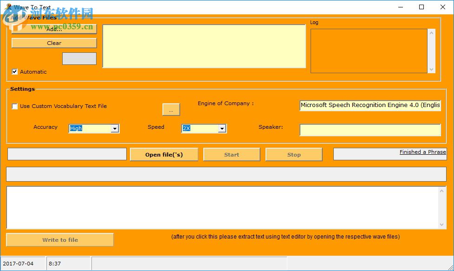Click the Speed label
The width and height of the screenshot is (454, 271).
click(156, 127)
